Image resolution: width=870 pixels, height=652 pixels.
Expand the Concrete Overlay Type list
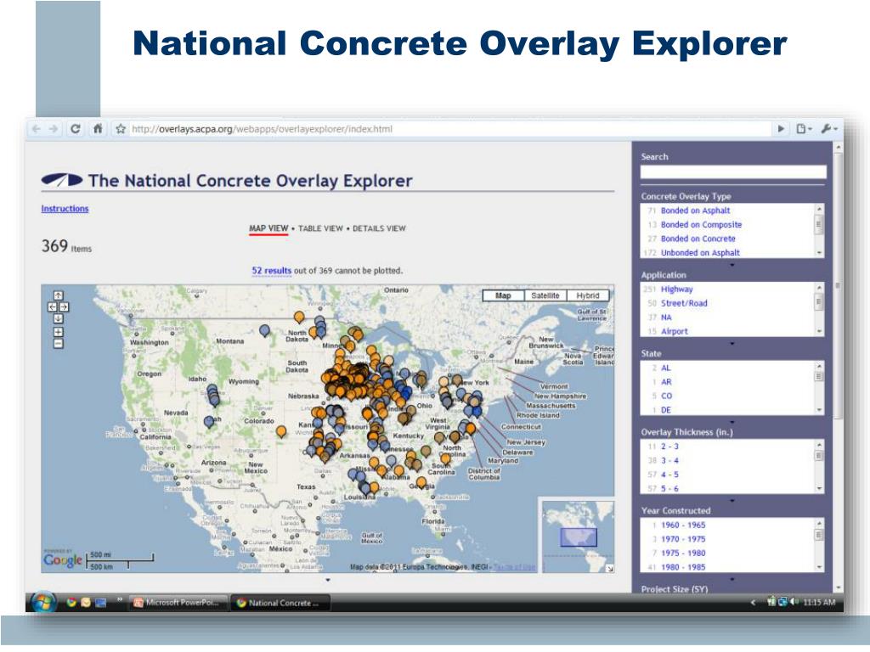(x=732, y=265)
